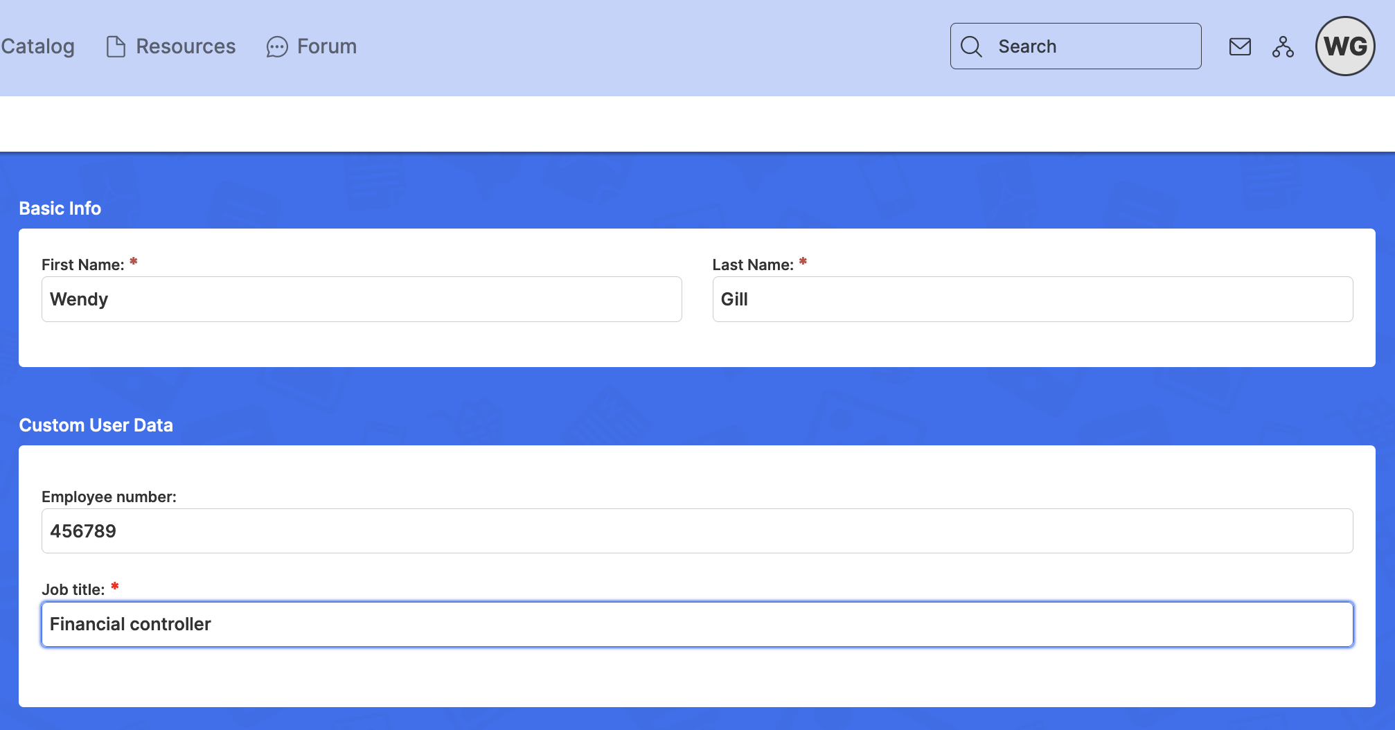The image size is (1395, 730).
Task: Click the Employee number field with 456789
Action: (x=697, y=531)
